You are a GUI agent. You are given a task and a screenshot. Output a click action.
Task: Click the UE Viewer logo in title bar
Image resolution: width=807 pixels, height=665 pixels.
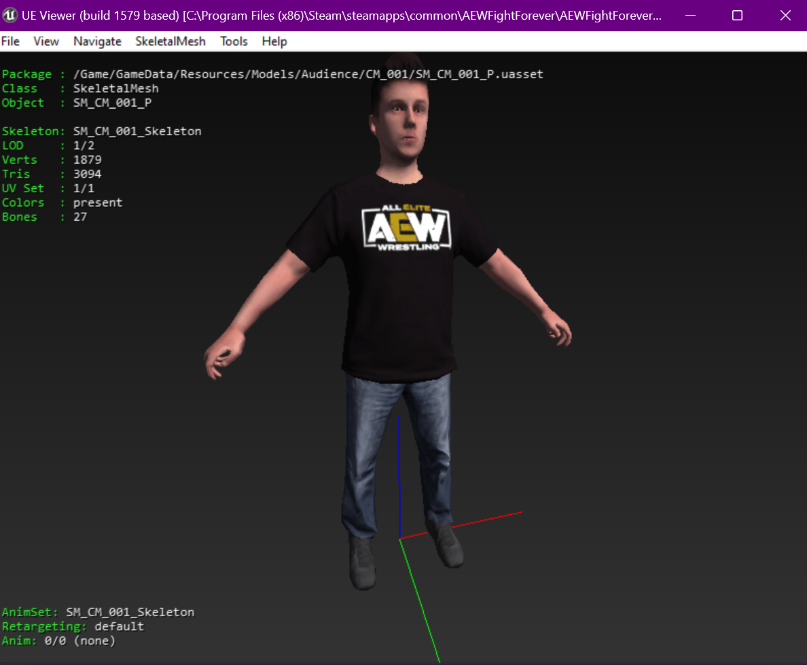tap(10, 16)
